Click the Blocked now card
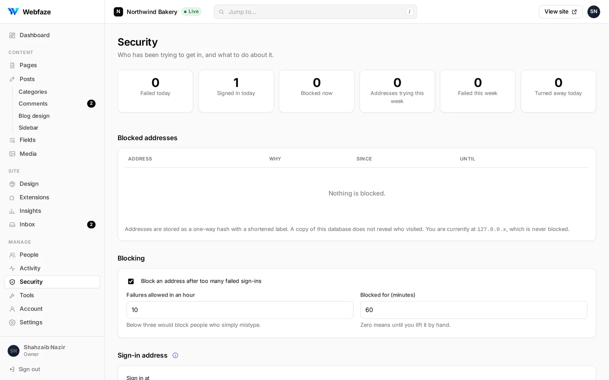This screenshot has width=609, height=380. (x=316, y=91)
